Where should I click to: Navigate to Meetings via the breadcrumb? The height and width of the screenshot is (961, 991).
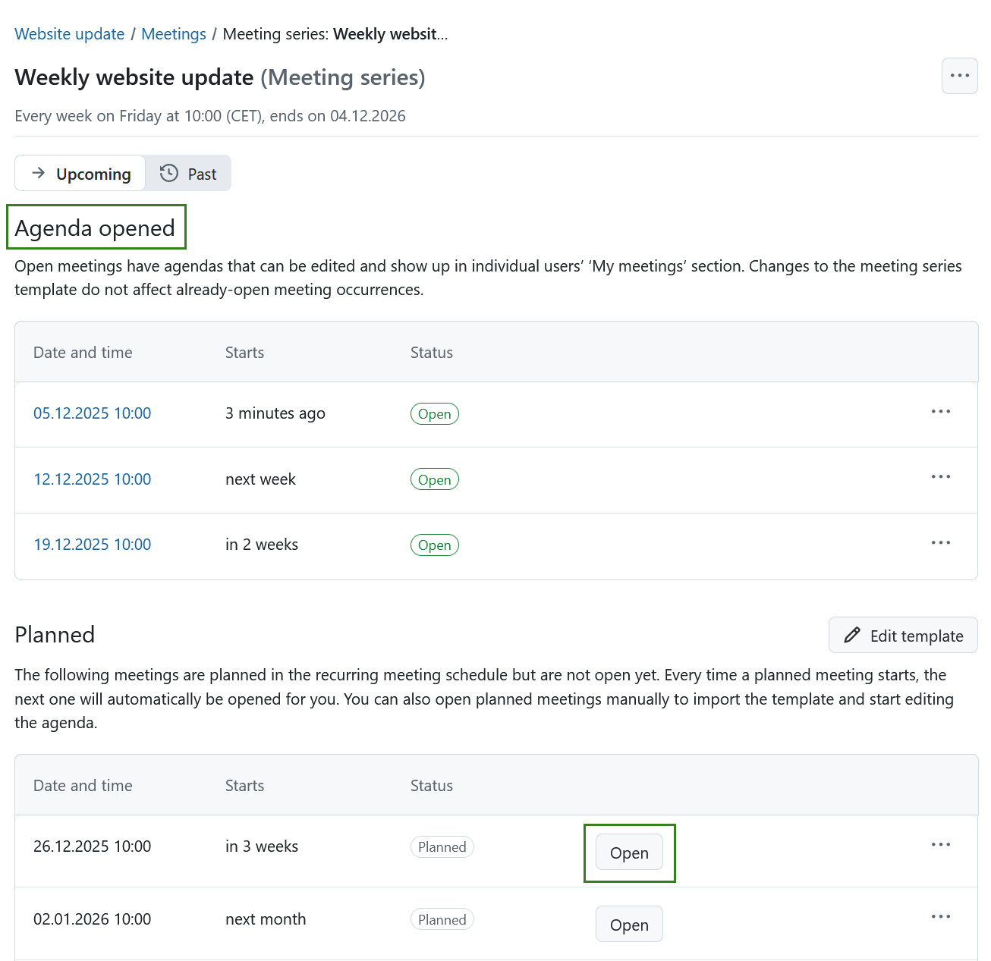pyautogui.click(x=173, y=33)
